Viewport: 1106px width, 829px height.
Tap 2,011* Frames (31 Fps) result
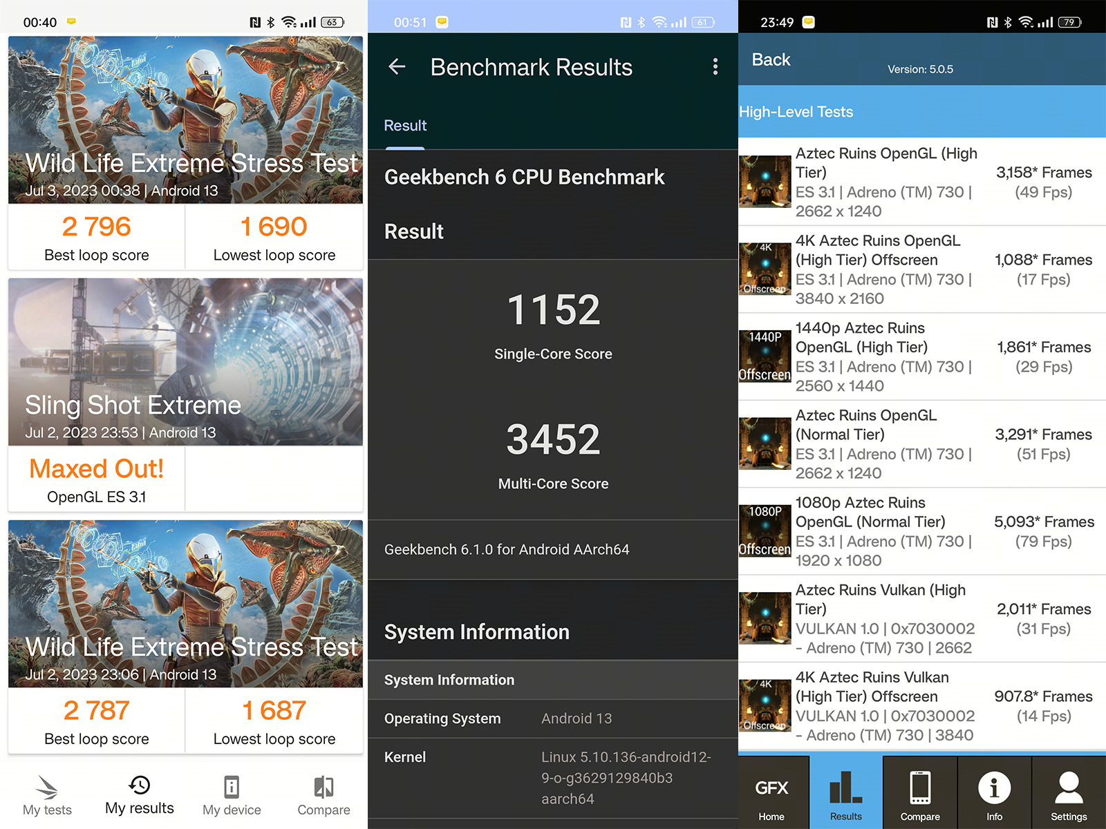pyautogui.click(x=1044, y=619)
